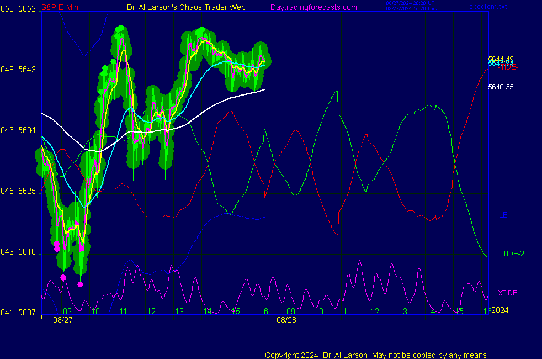Click "Dr. Al Larson's Chaos Trader Web" heading

coord(186,7)
